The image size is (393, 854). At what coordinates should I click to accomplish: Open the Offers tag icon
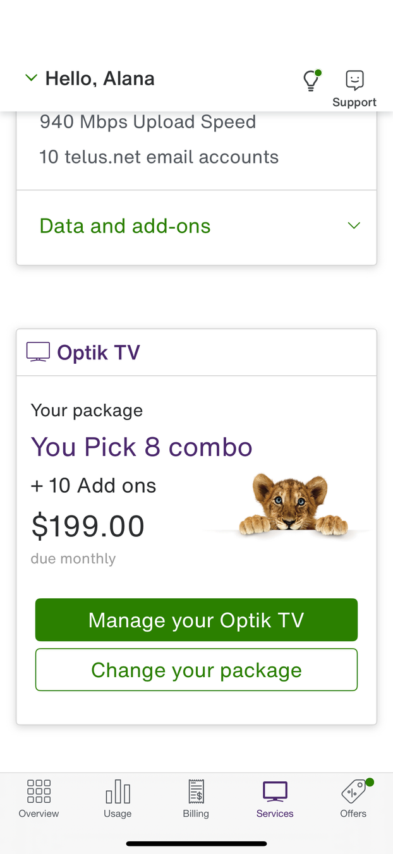pos(353,791)
